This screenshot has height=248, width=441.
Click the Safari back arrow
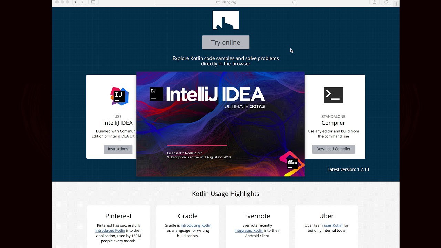click(x=76, y=2)
